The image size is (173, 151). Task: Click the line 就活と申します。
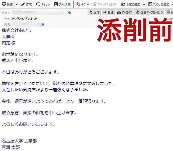pyautogui.click(x=18, y=60)
